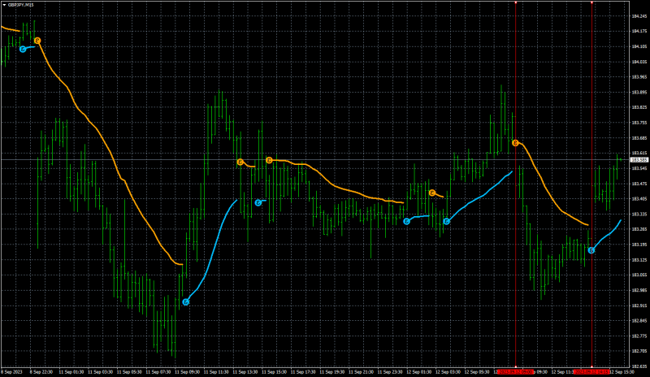Screen dimensions: 650x377
Task: Select the orange signal marker near 184.105 price
Action: tap(37, 41)
